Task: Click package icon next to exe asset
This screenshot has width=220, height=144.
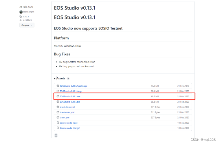Action: pos(58,96)
